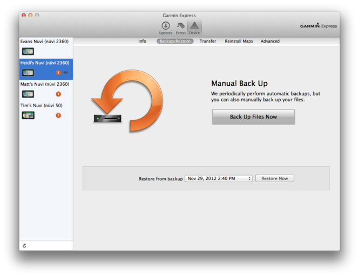Screen dimensions: 359x277
Task: Click the Restore Now button
Action: 275,178
